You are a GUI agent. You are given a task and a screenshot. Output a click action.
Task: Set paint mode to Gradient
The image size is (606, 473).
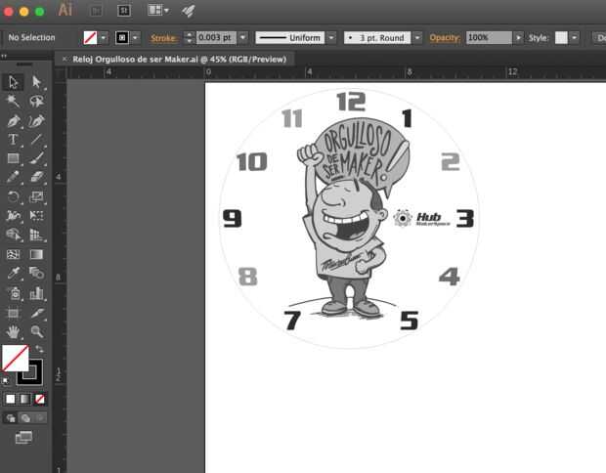[24, 399]
